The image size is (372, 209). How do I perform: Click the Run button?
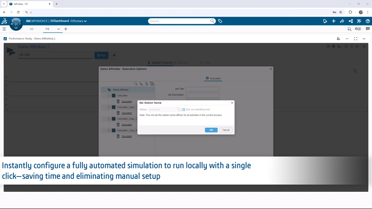[x=101, y=55]
